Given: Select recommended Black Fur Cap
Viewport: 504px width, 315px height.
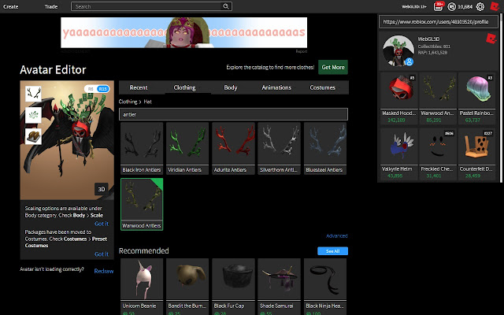Looking at the screenshot, I should 233,287.
